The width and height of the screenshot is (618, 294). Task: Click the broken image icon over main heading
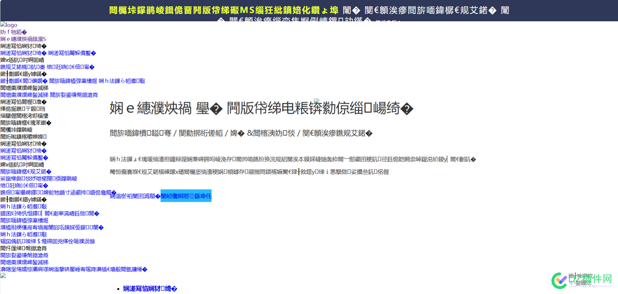click(316, 101)
